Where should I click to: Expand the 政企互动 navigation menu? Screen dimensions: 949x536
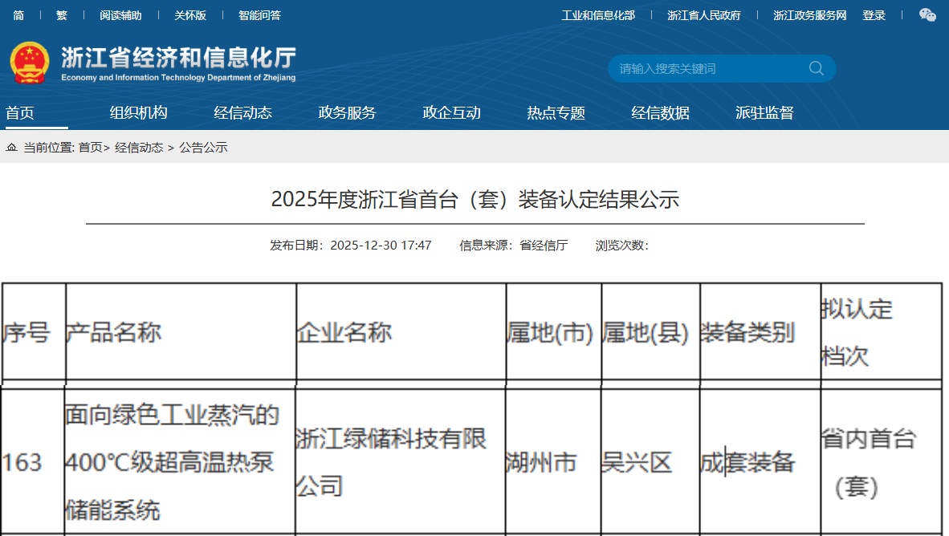(451, 113)
